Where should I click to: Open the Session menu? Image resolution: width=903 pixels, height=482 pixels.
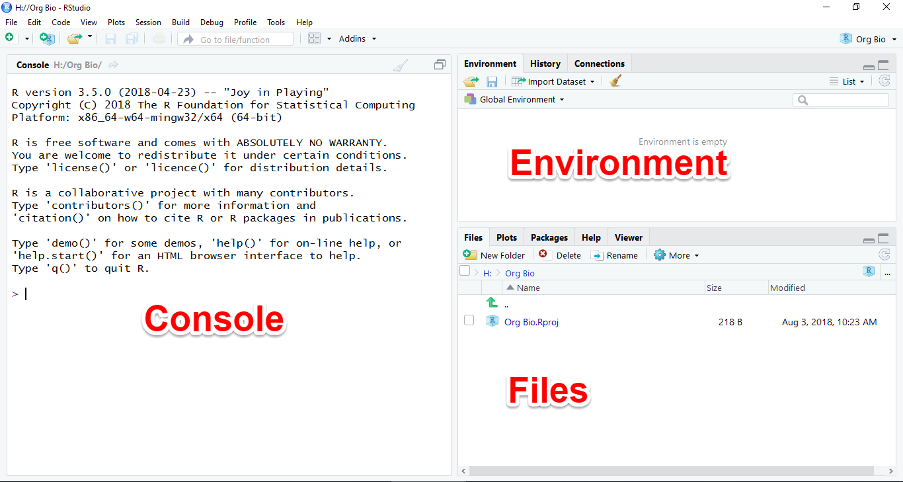148,22
